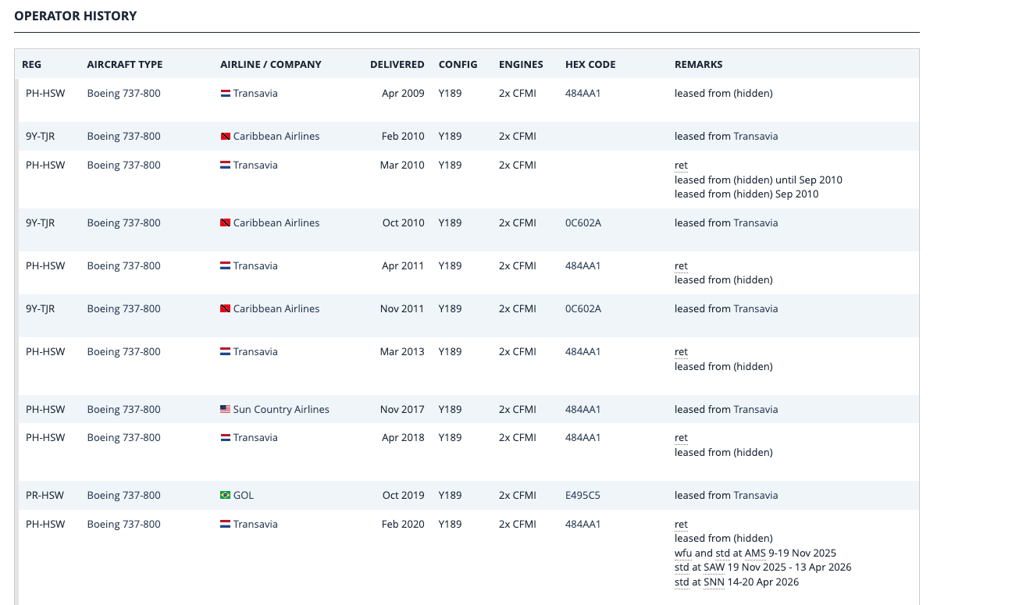Click '2x CFMI' in the Mar 2013 row
The width and height of the screenshot is (1019, 605).
(518, 352)
